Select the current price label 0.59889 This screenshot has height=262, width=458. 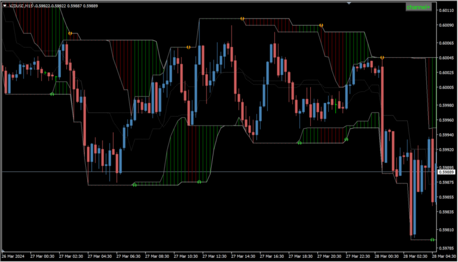[447, 172]
